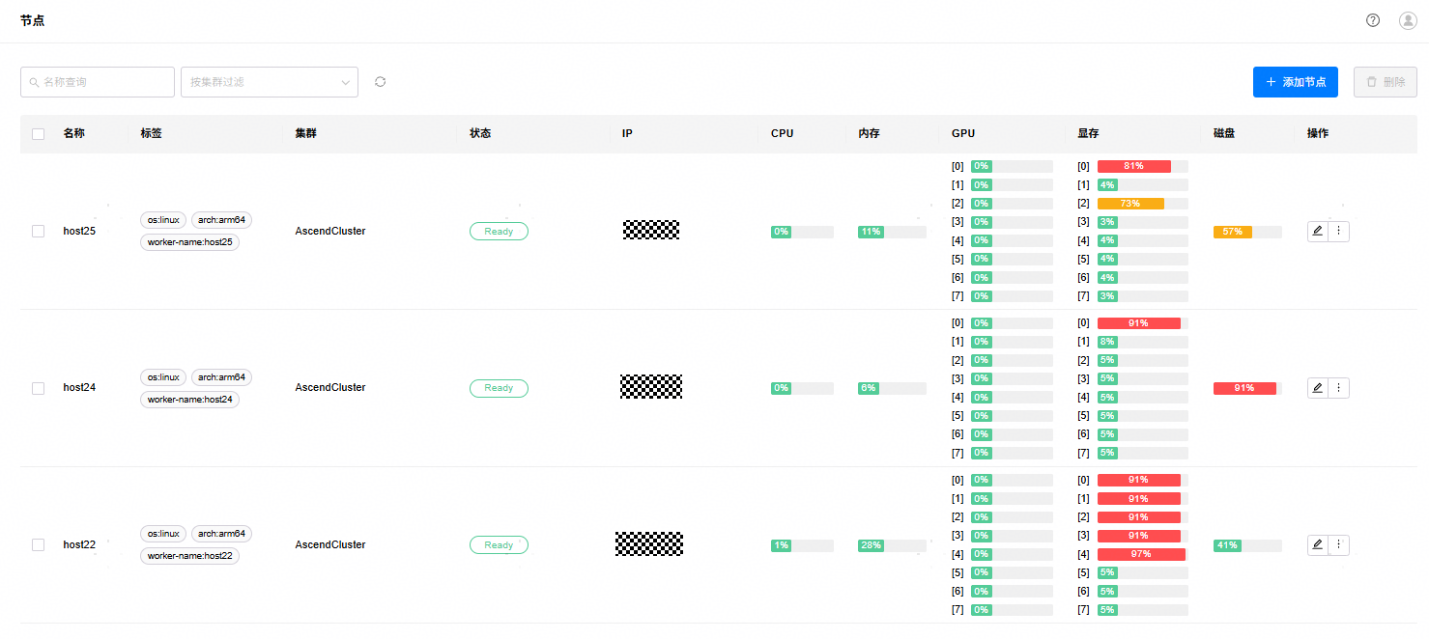Click host24's 91% disk usage bar
This screenshot has height=639, width=1429.
click(1246, 388)
